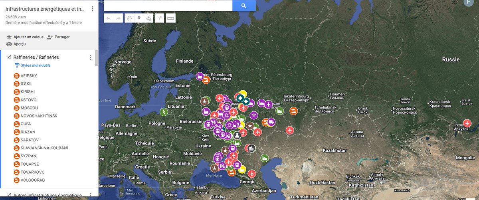Viewport: 479px width, 200px height.
Task: Click the blue search magnifier button
Action: coord(244,6)
